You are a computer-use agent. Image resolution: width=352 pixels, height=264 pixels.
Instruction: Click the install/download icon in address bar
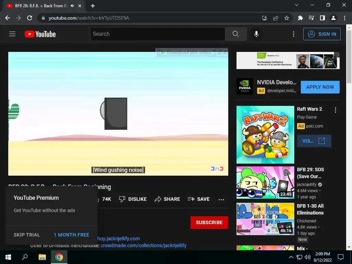[265, 18]
